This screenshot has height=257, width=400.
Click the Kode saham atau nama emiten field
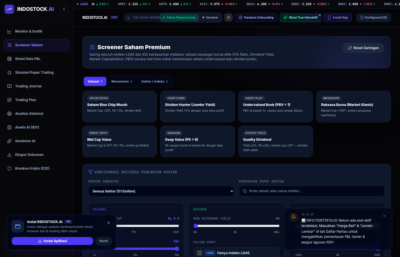click(x=312, y=191)
